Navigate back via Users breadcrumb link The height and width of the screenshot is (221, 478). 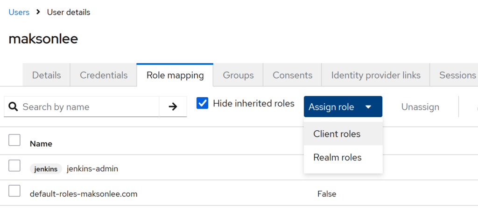19,12
